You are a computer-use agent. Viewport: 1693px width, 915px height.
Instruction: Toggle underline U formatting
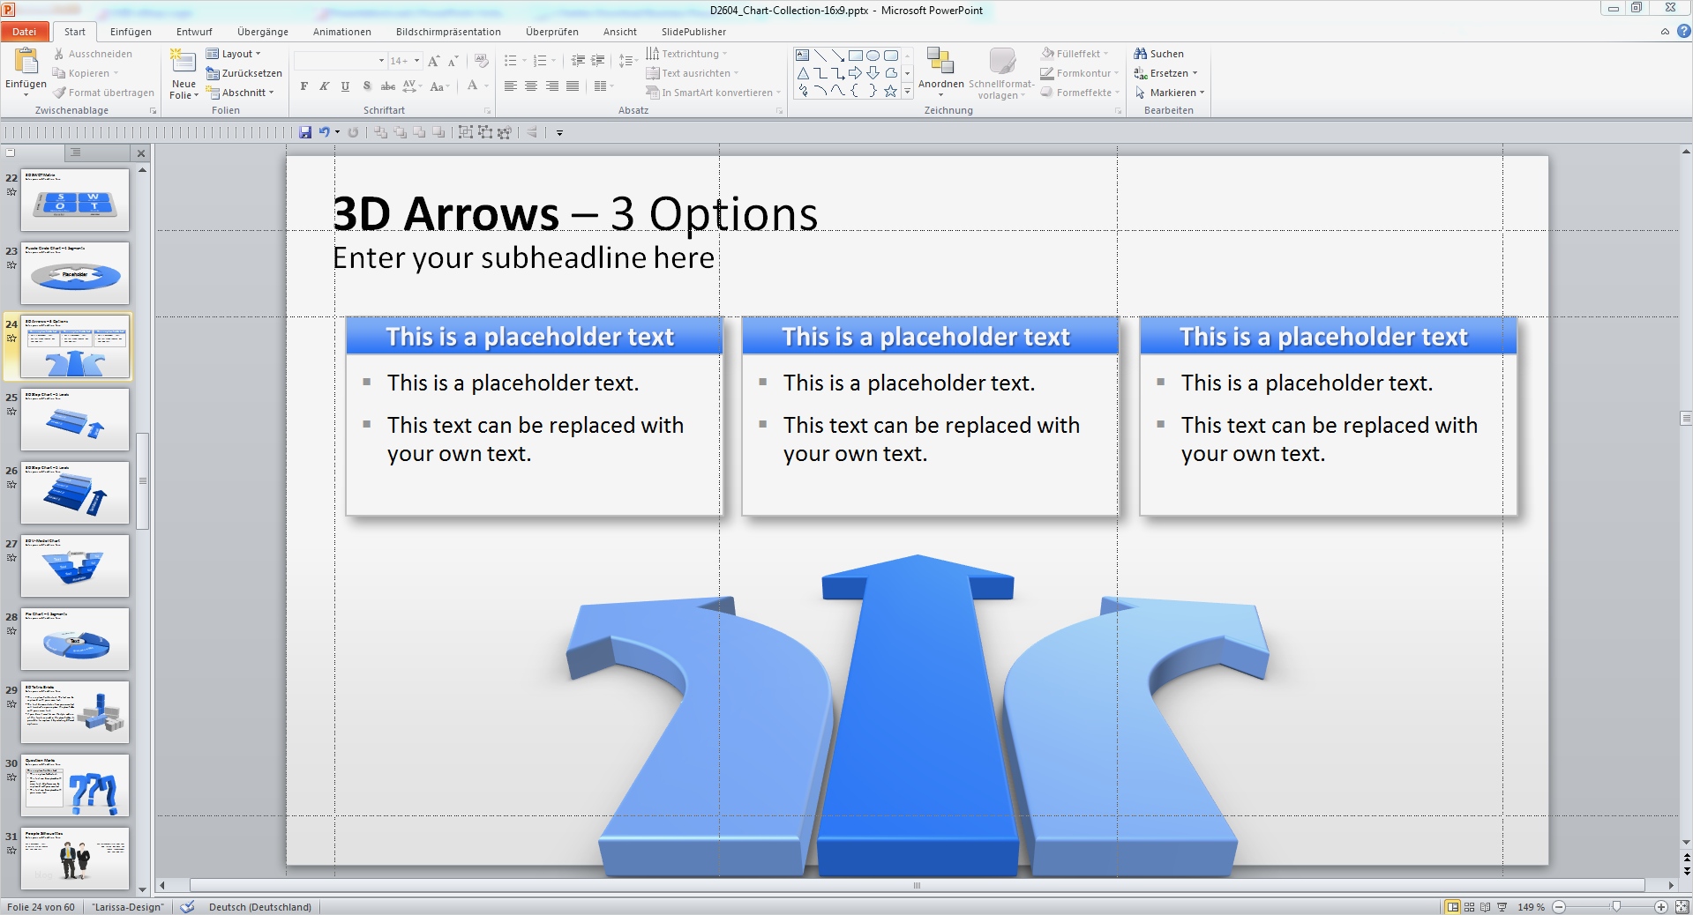point(345,86)
